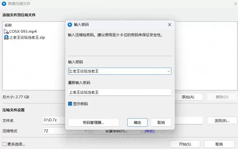Click the 总大小: 2.77 GB label
The width and height of the screenshot is (238, 149).
(x=16, y=97)
